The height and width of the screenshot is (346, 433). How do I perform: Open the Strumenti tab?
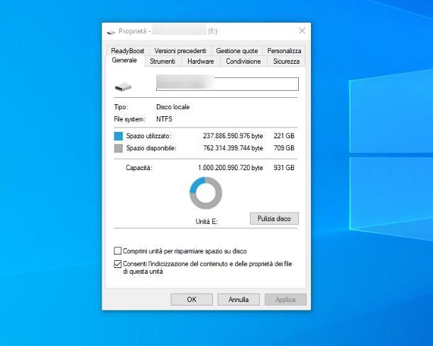163,62
